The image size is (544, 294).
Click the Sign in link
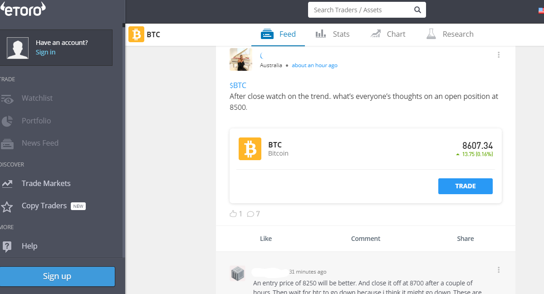click(x=45, y=52)
